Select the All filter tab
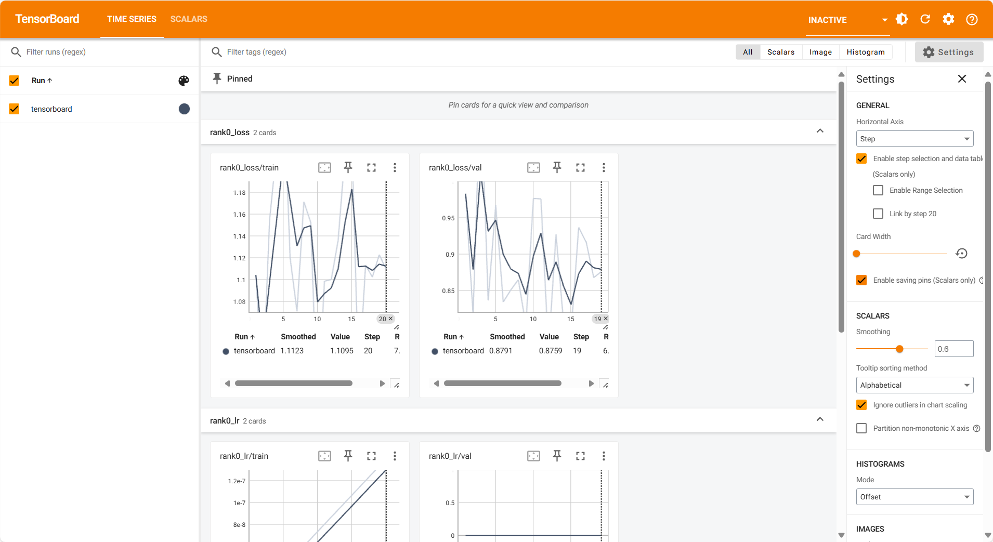 pos(748,52)
